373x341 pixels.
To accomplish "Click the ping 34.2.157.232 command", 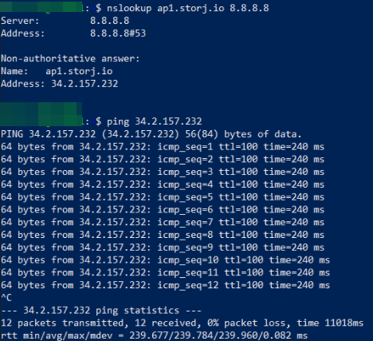I will pyautogui.click(x=154, y=121).
